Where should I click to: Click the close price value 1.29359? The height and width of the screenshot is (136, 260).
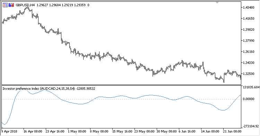[80, 5]
